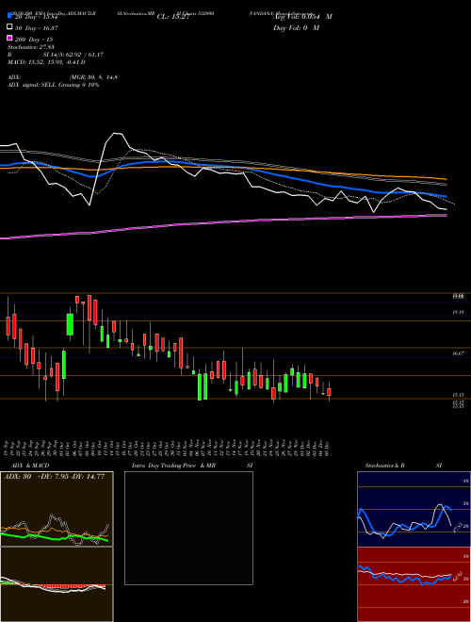Viewport: 471px width, 622px height.
Task: Click the 'Stochastics: 27.83' readout
Action: click(29, 48)
